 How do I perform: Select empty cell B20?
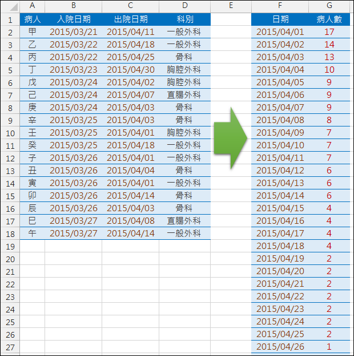tap(74, 259)
